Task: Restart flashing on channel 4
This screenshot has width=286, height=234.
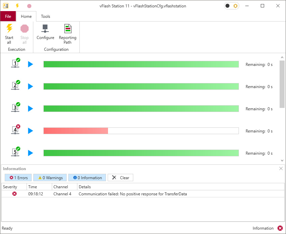Action: coord(31,131)
